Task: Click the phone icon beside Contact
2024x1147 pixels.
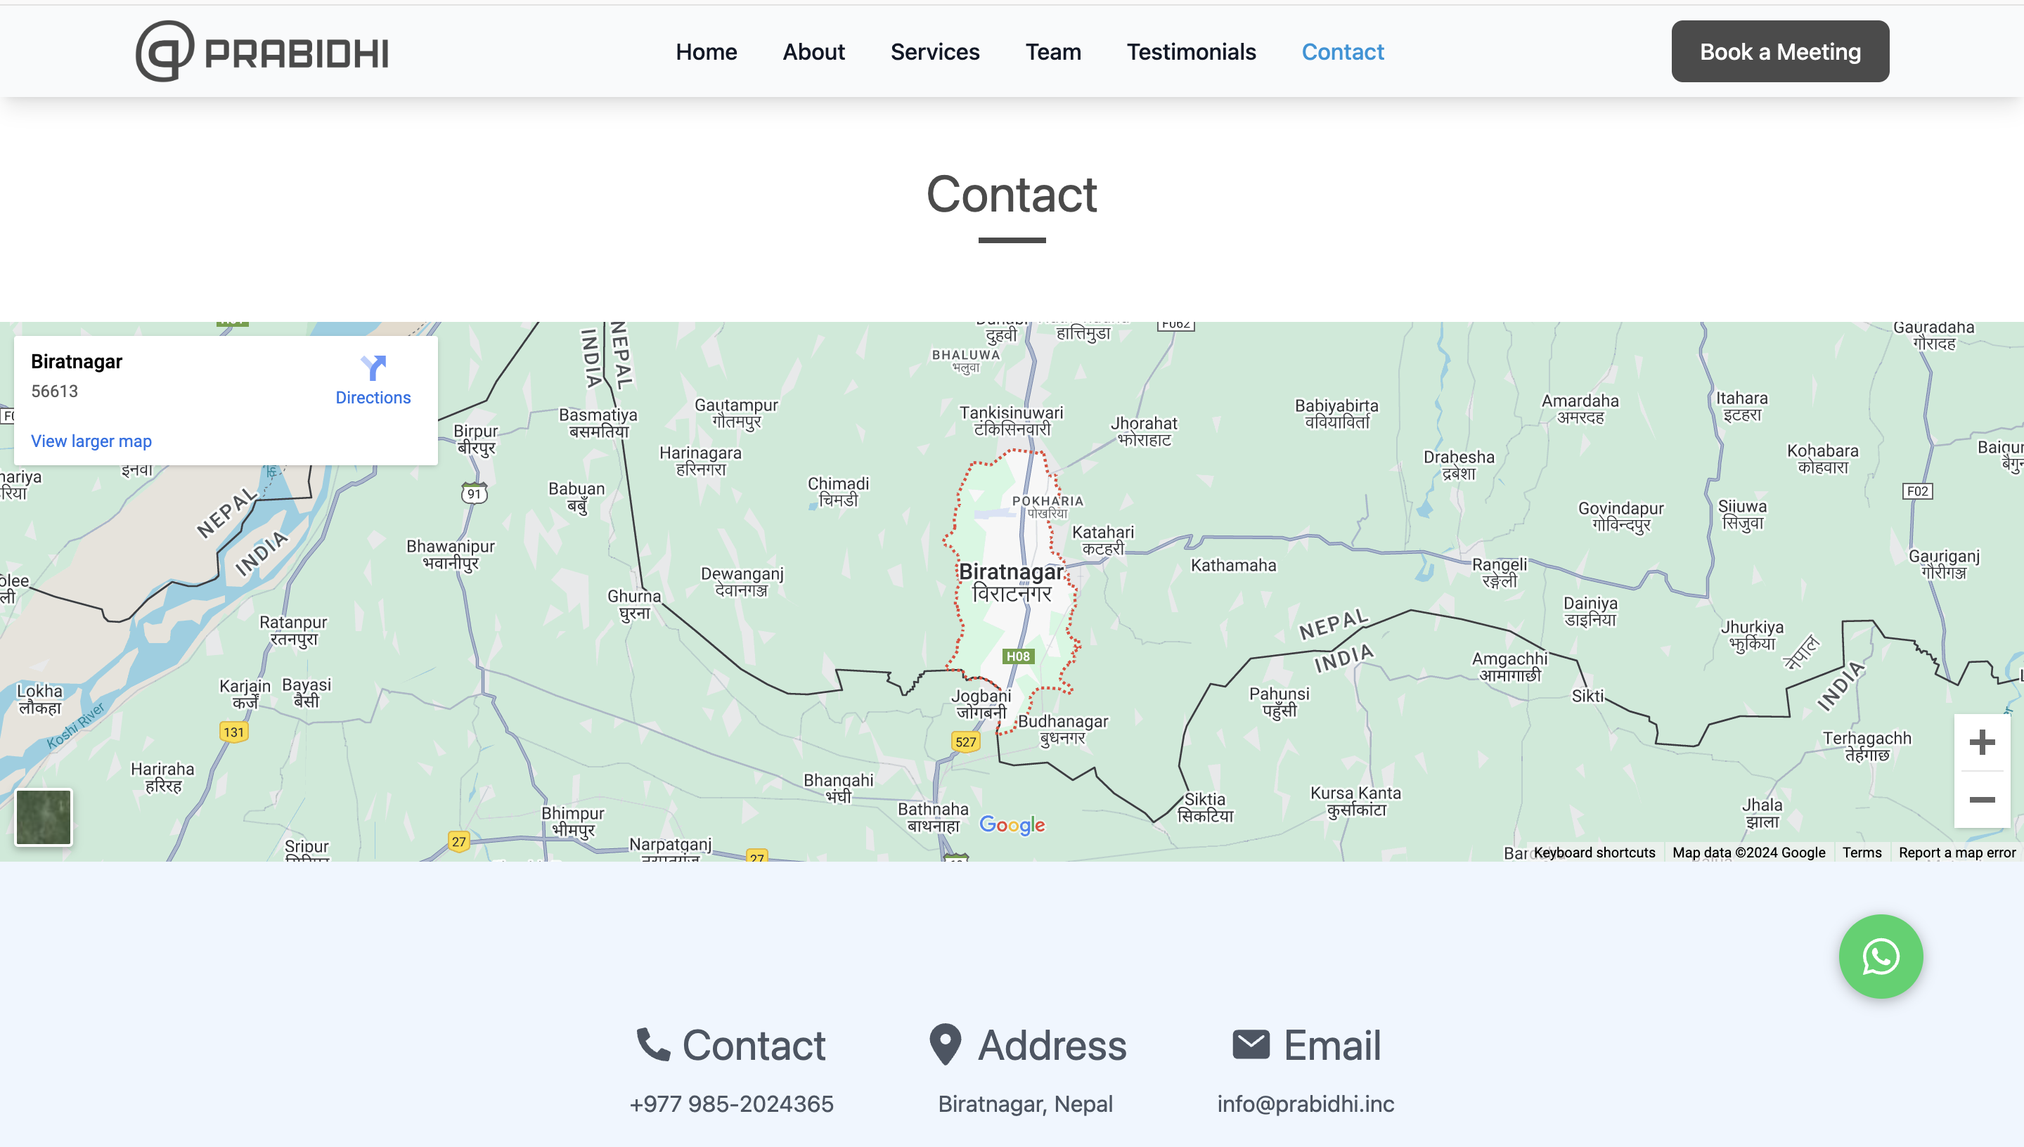Action: point(652,1044)
